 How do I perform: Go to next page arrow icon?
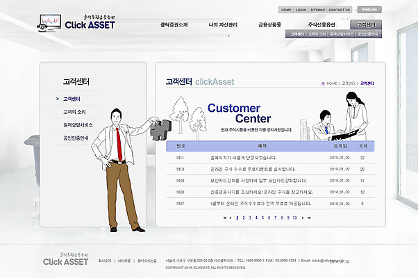coord(303,218)
